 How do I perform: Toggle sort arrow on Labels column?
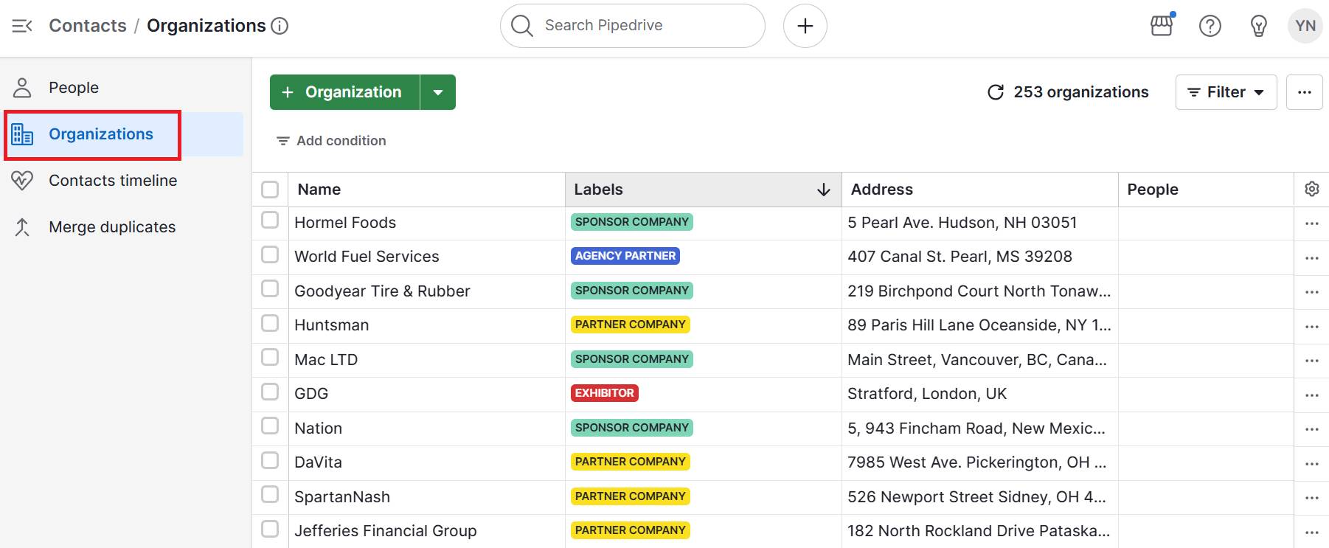(823, 190)
